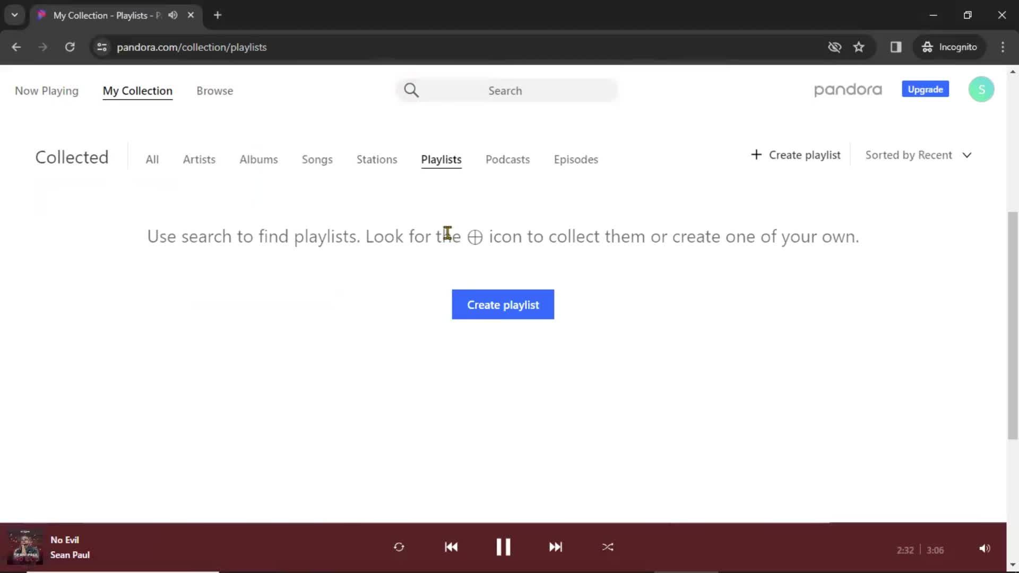Select the Podcasts tab in collection
Image resolution: width=1019 pixels, height=573 pixels.
click(x=507, y=159)
